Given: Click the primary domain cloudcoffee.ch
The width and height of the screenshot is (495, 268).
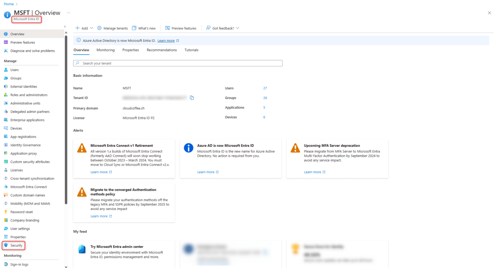Looking at the screenshot, I should pos(133,109).
